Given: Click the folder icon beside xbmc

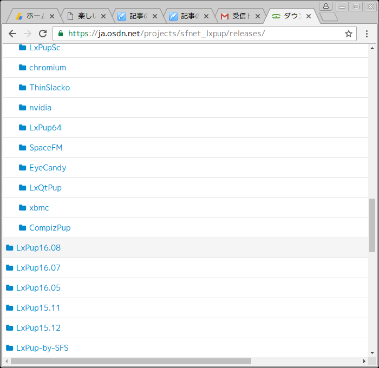Looking at the screenshot, I should (23, 208).
